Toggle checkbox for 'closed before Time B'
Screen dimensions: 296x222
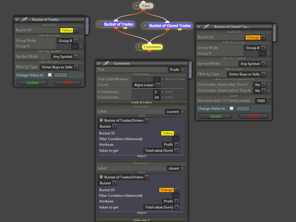point(269,90)
